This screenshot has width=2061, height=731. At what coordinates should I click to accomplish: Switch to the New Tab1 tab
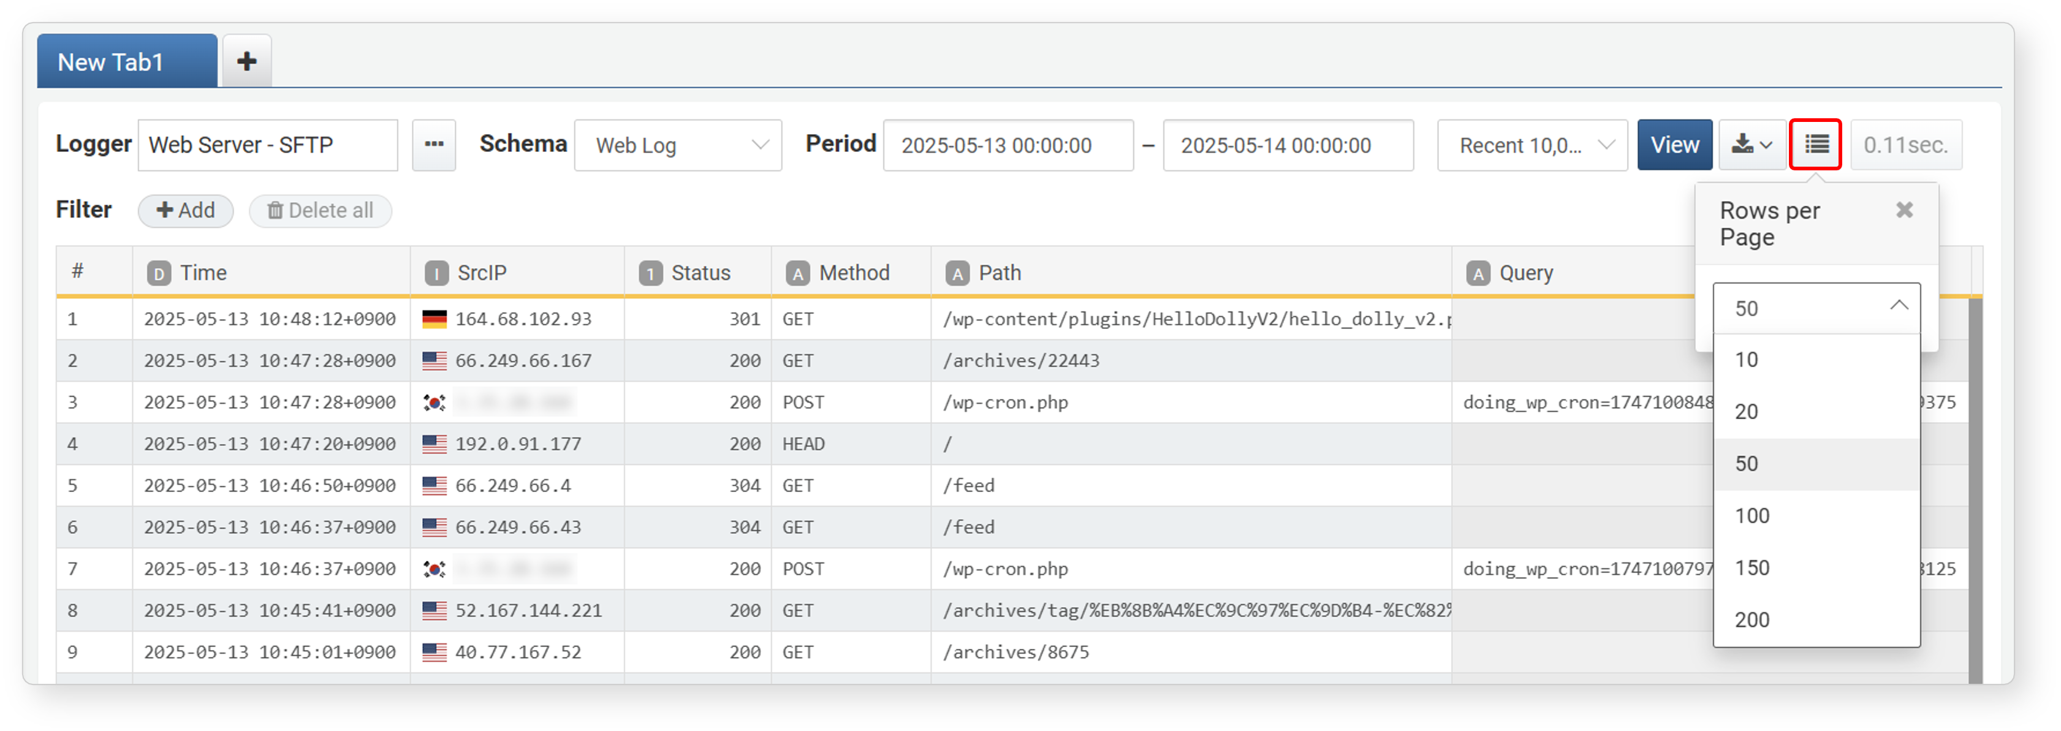[x=127, y=61]
